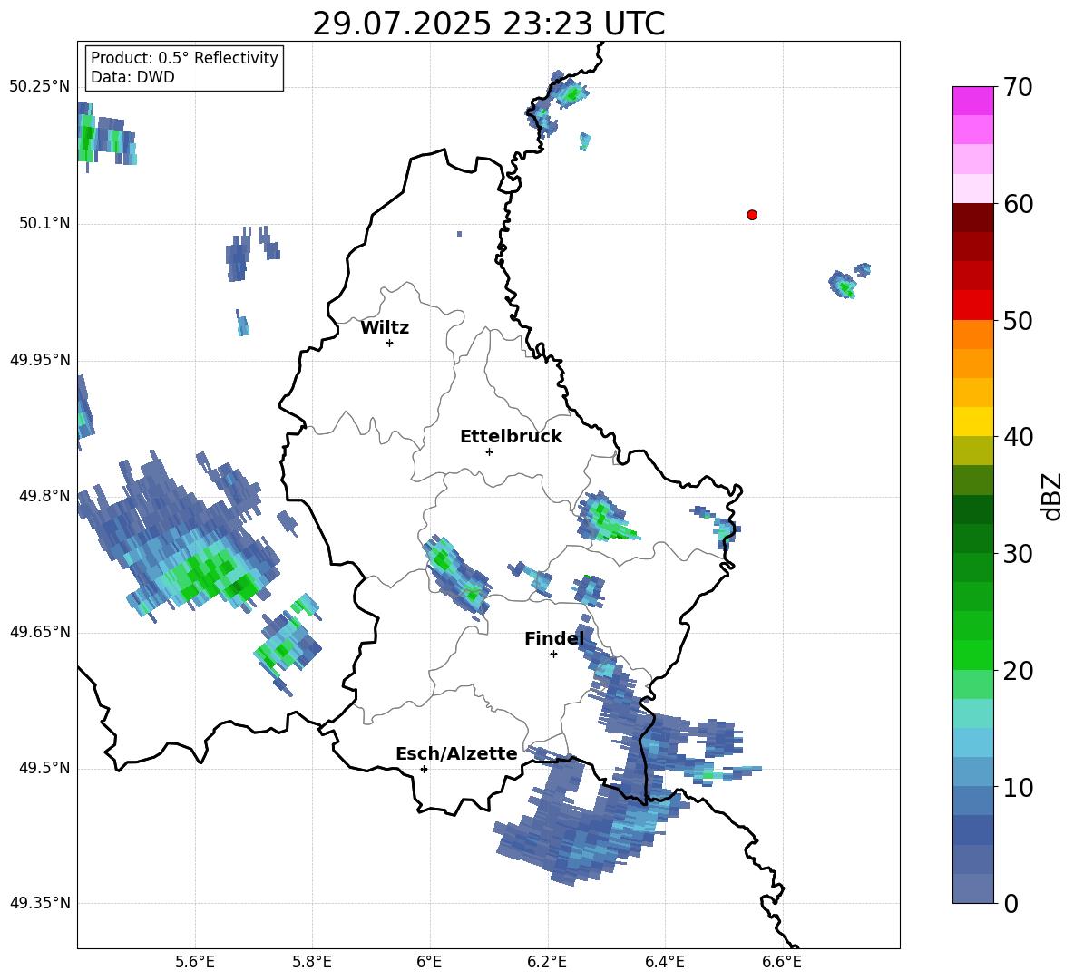
Task: Click the 5.8°E longitude label
Action: pyautogui.click(x=312, y=962)
